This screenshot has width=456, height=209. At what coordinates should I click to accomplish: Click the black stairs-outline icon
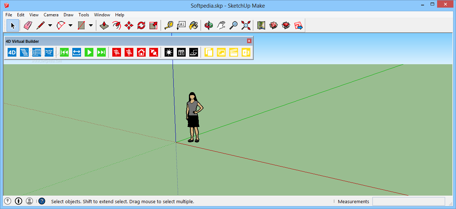tap(194, 52)
